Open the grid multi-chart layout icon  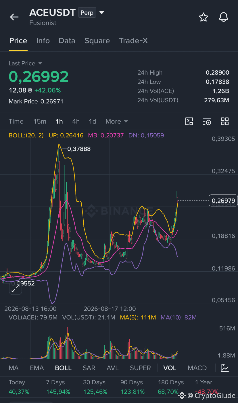(225, 121)
